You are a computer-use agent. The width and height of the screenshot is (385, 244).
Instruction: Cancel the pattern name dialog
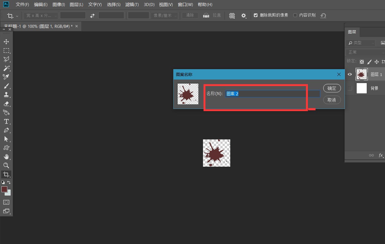[332, 100]
